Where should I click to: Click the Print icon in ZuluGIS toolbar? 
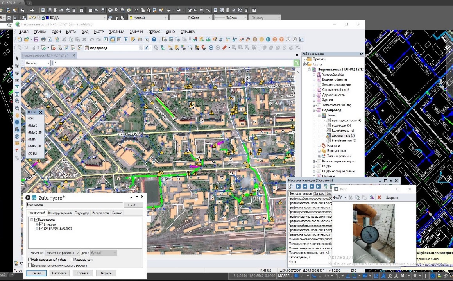click(43, 39)
